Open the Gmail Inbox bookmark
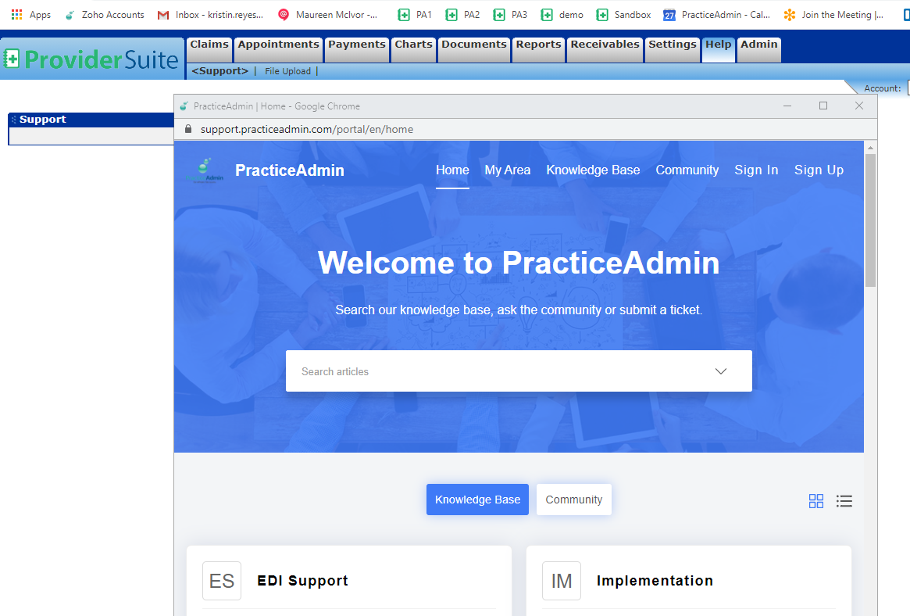Viewport: 910px width, 616px height. tap(210, 15)
